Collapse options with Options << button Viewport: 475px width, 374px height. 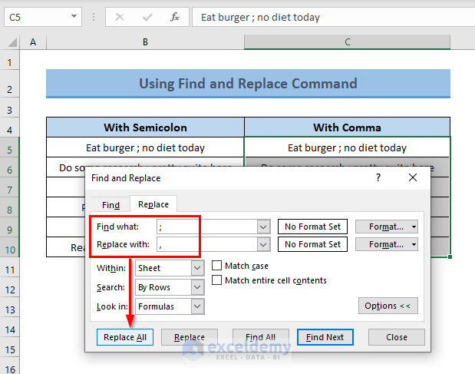[x=388, y=306]
